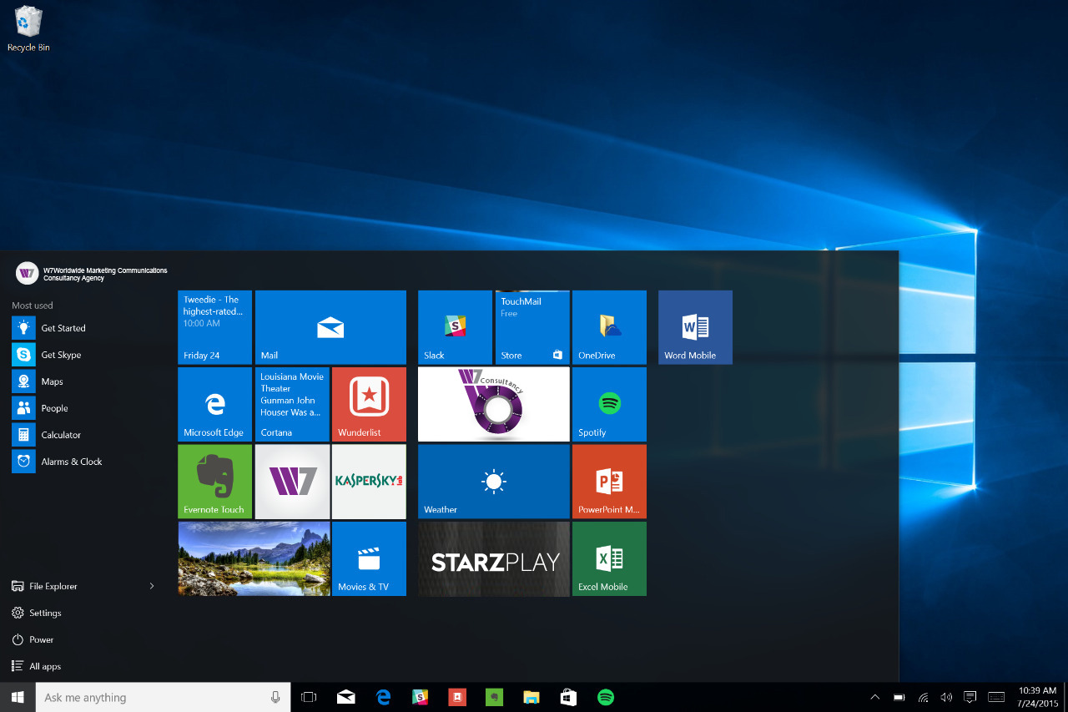Viewport: 1068px width, 712px height.
Task: Open Evernote Touch tile
Action: pos(214,481)
